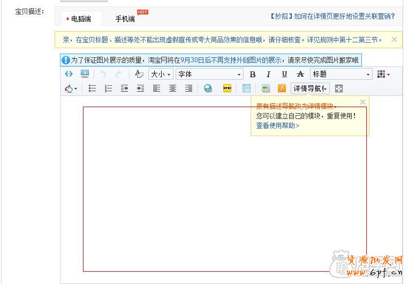Toggle bold text formatting
Viewport: 408px width, 284px height.
[253, 74]
